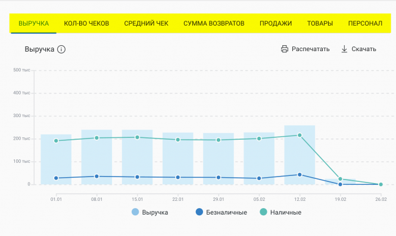The image size is (396, 236).
Task: Click the Выручка chart title
Action: [39, 49]
